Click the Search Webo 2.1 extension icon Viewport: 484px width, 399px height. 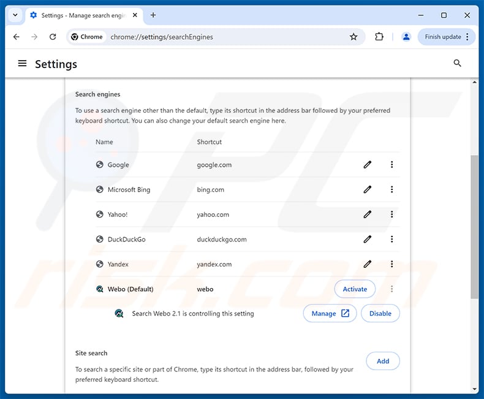click(119, 313)
